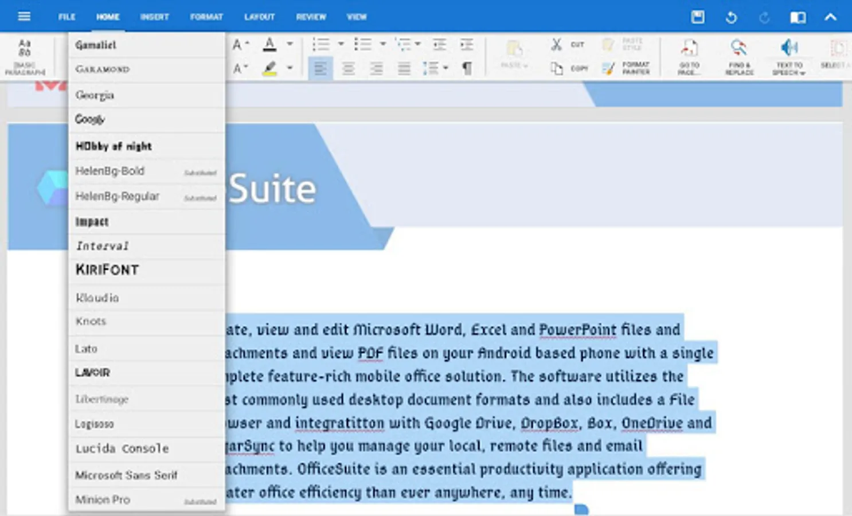Screen dimensions: 852x516
Task: Switch to the Home tab
Action: (x=108, y=17)
